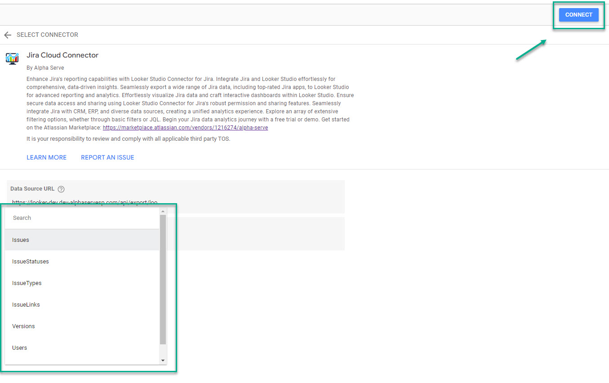Image resolution: width=609 pixels, height=383 pixels.
Task: Click the Jira Cloud Connector title
Action: click(62, 55)
